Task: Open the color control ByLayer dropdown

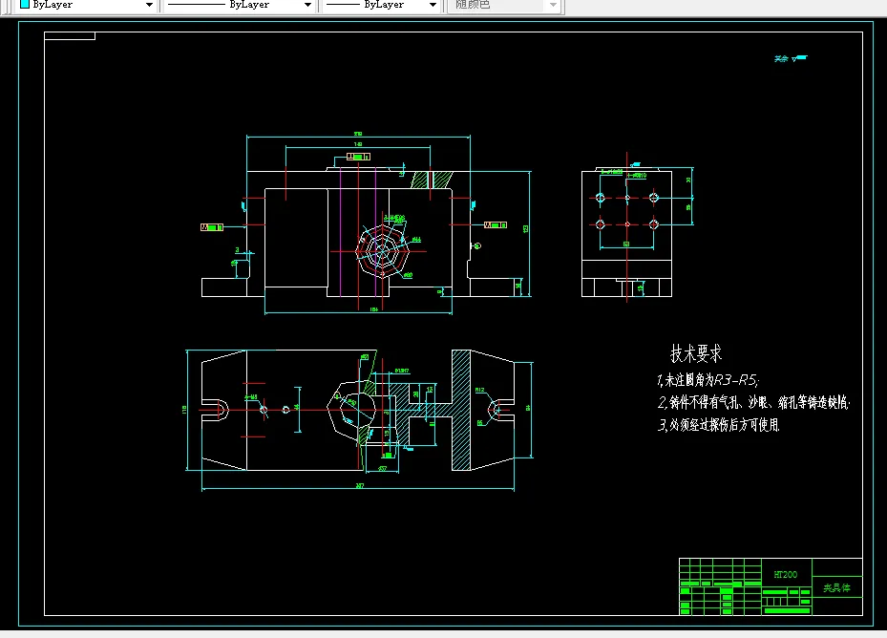Action: (87, 5)
